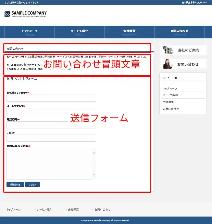Open お問い合わせ in the top navigation bar

(x=179, y=32)
